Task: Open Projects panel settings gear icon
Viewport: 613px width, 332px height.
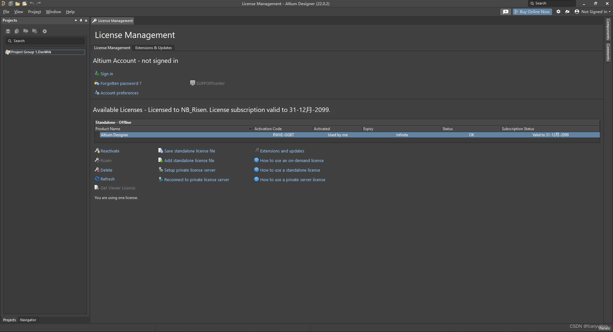Action: [45, 31]
